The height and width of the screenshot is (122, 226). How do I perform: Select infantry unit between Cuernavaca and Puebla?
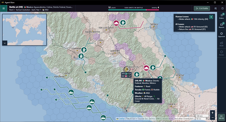(x=137, y=75)
